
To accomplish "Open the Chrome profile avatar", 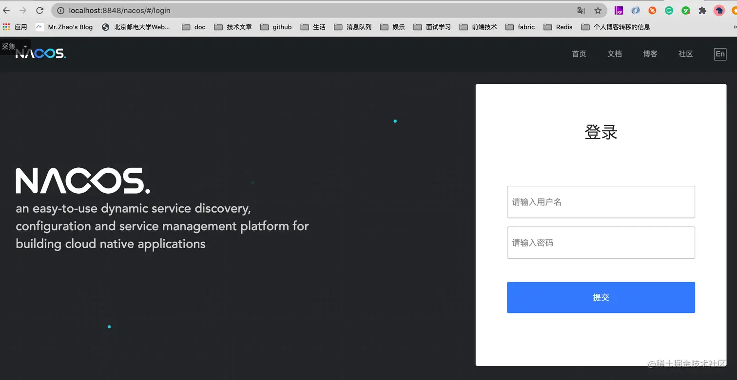I will click(x=719, y=10).
